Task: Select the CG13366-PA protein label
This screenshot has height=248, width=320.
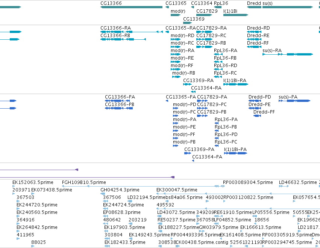Action: pos(120,97)
